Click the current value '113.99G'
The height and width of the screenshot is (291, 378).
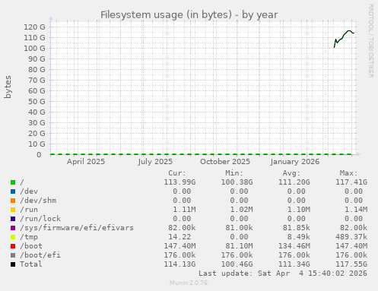(179, 182)
